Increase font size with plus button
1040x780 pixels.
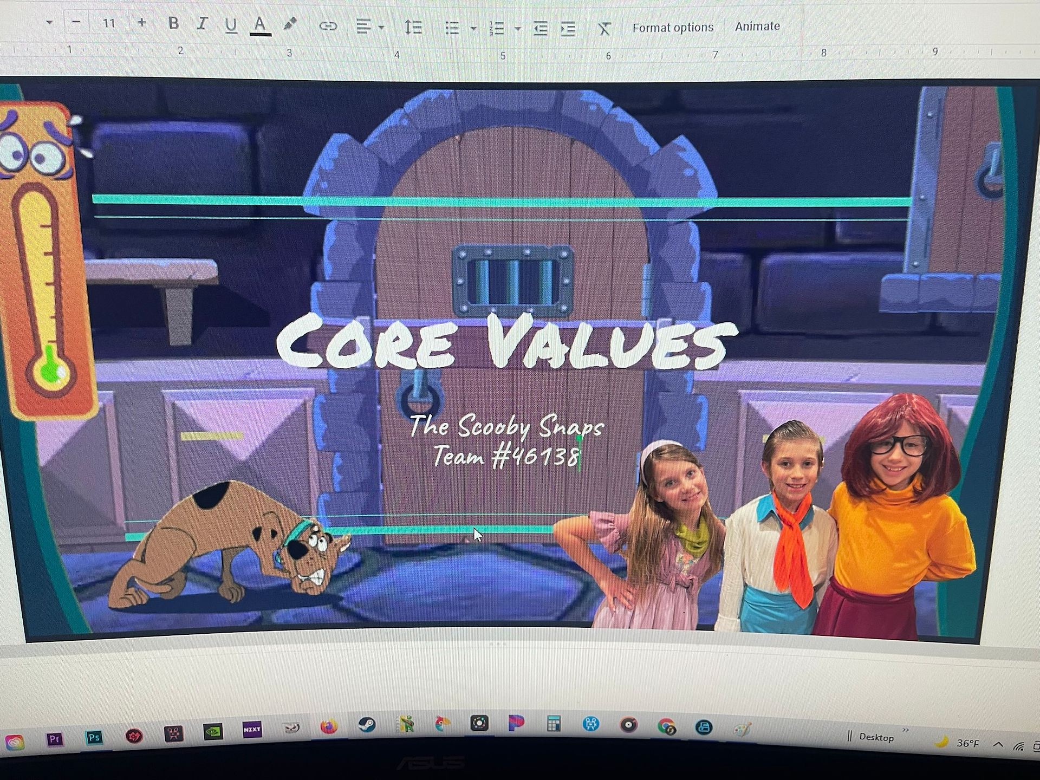tap(142, 23)
